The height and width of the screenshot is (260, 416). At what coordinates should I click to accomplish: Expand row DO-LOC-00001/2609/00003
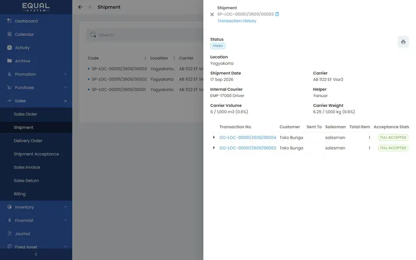click(214, 147)
